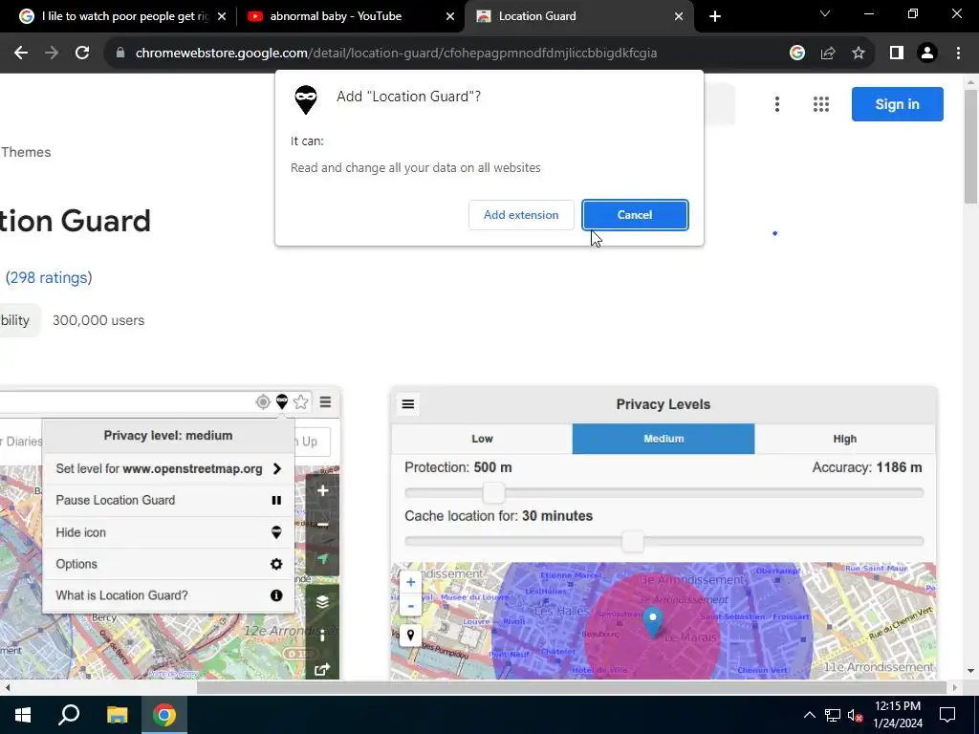Click 'What is Location Guard?' entry

point(168,595)
